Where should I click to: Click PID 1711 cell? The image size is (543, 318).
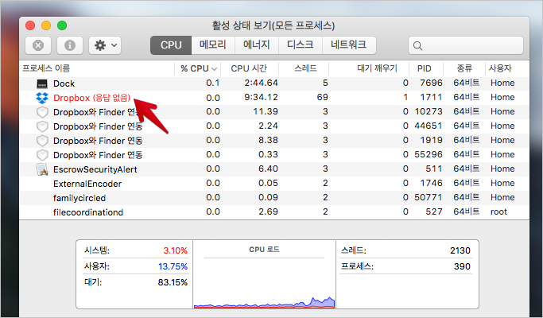[x=431, y=97]
